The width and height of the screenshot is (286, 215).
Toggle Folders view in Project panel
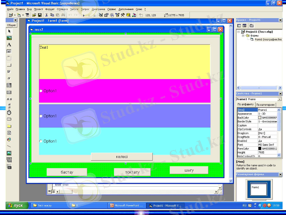pyautogui.click(x=251, y=26)
